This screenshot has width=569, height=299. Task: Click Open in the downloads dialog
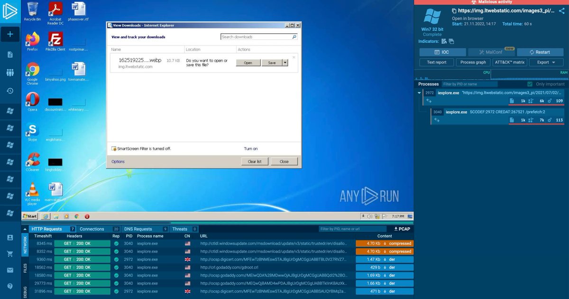248,63
